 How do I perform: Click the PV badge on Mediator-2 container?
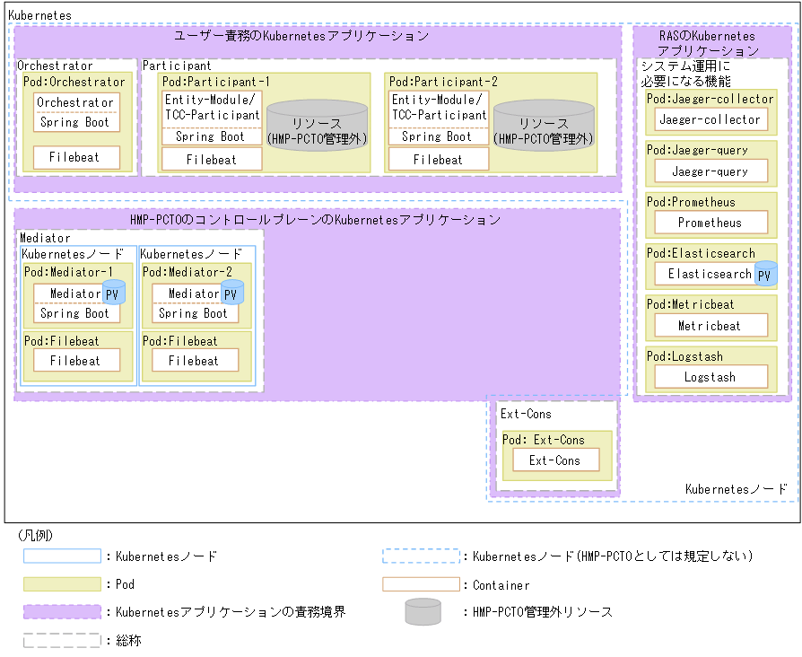(233, 293)
